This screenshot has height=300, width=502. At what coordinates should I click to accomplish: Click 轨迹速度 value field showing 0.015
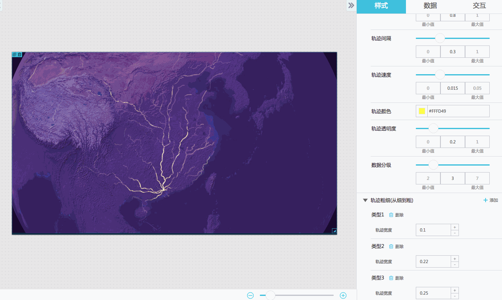tap(453, 88)
